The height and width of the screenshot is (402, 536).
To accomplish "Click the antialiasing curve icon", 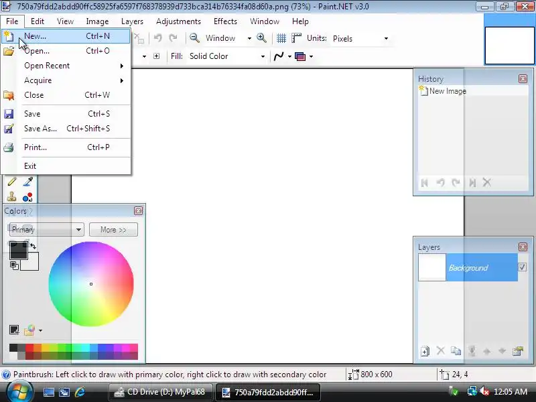I will click(279, 56).
